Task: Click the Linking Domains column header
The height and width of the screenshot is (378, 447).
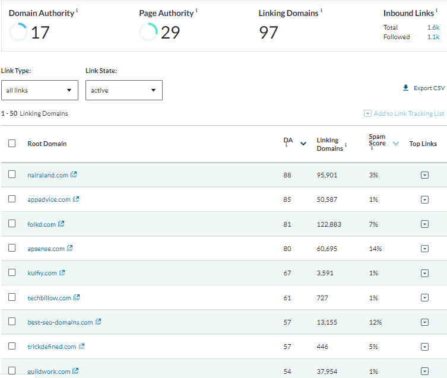Action: coord(329,144)
